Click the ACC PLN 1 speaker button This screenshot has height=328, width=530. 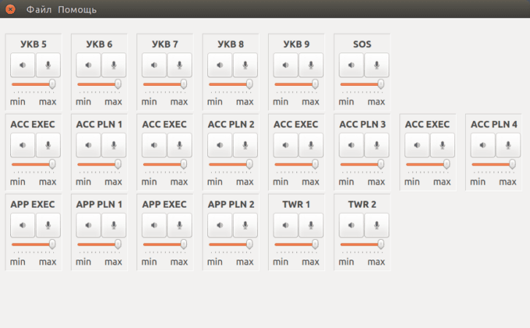[x=88, y=145]
